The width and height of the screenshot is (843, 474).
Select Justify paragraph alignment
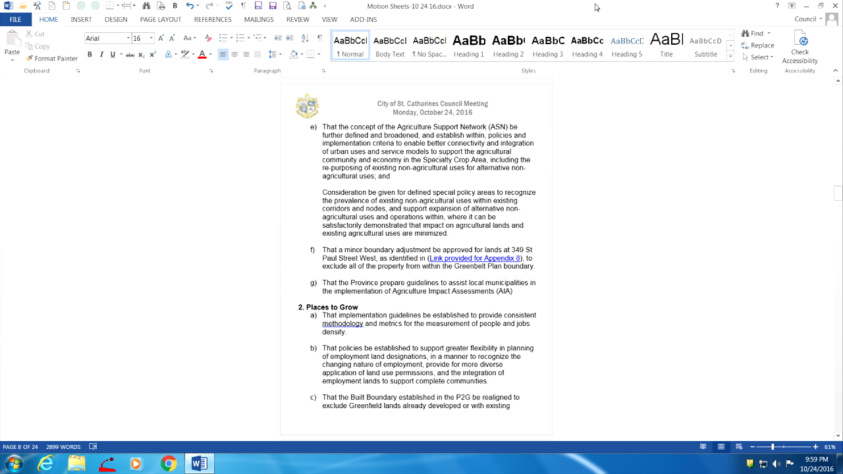[257, 55]
